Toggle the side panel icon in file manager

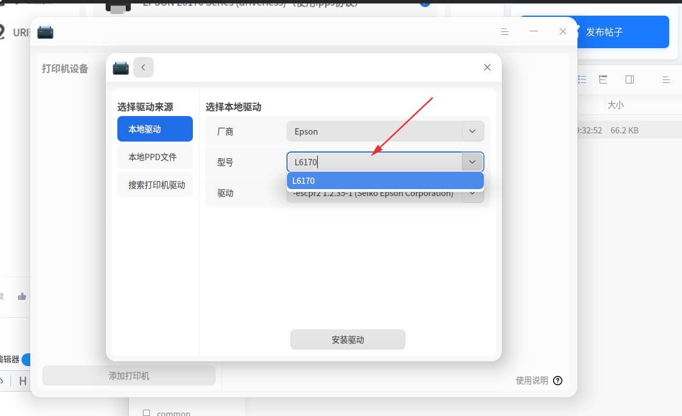[629, 79]
